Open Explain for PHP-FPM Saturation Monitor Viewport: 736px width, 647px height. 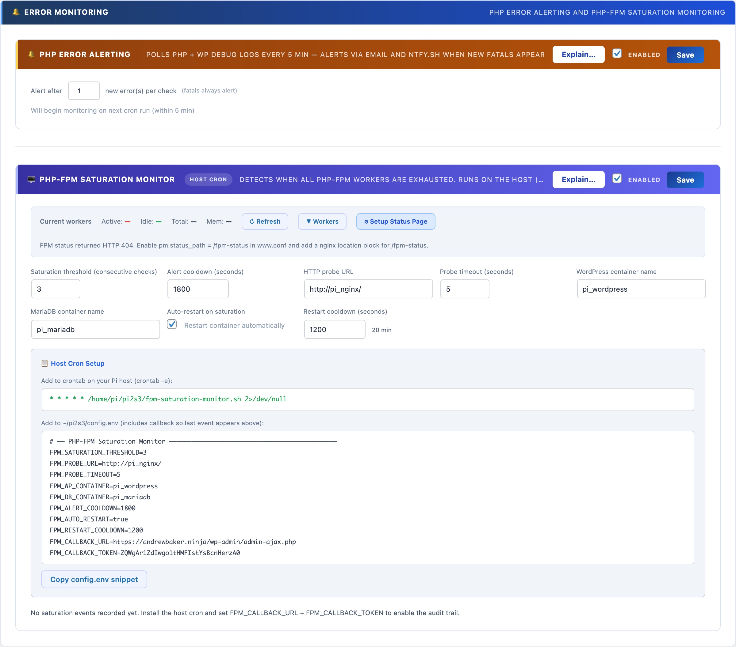click(x=578, y=179)
